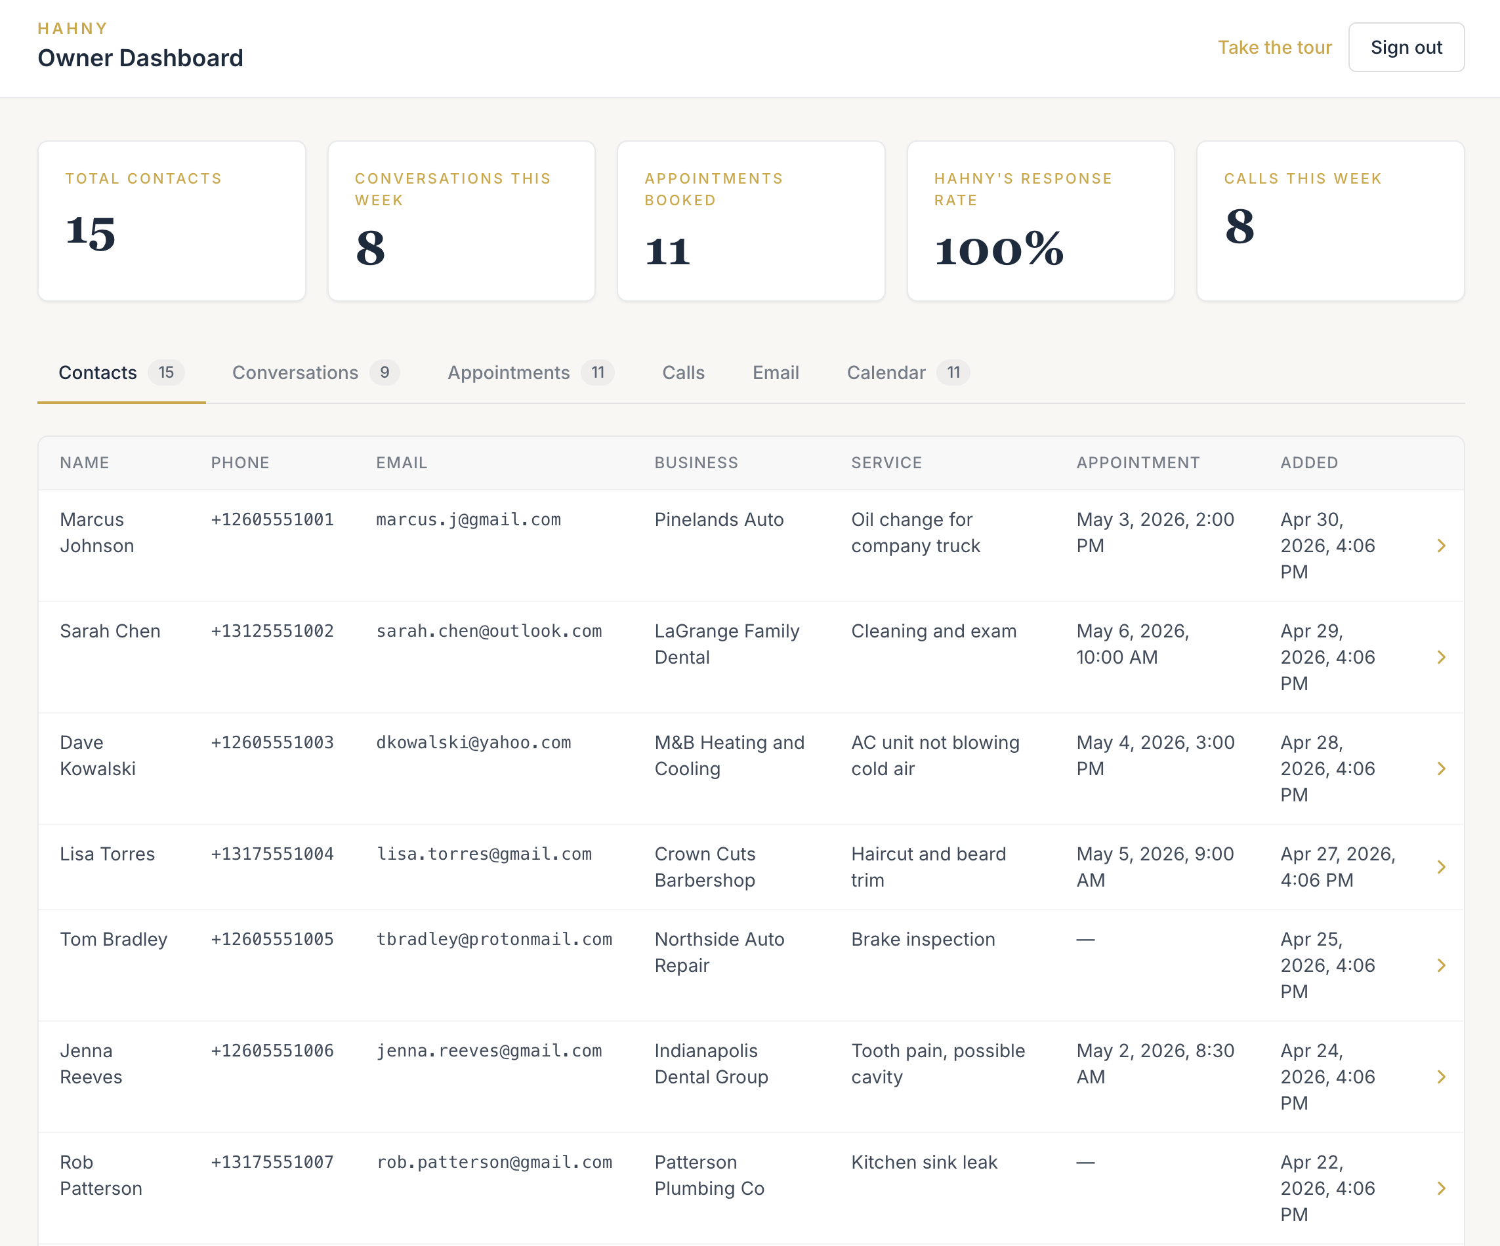Click the Calls This Week card
This screenshot has height=1246, width=1500.
tap(1331, 220)
